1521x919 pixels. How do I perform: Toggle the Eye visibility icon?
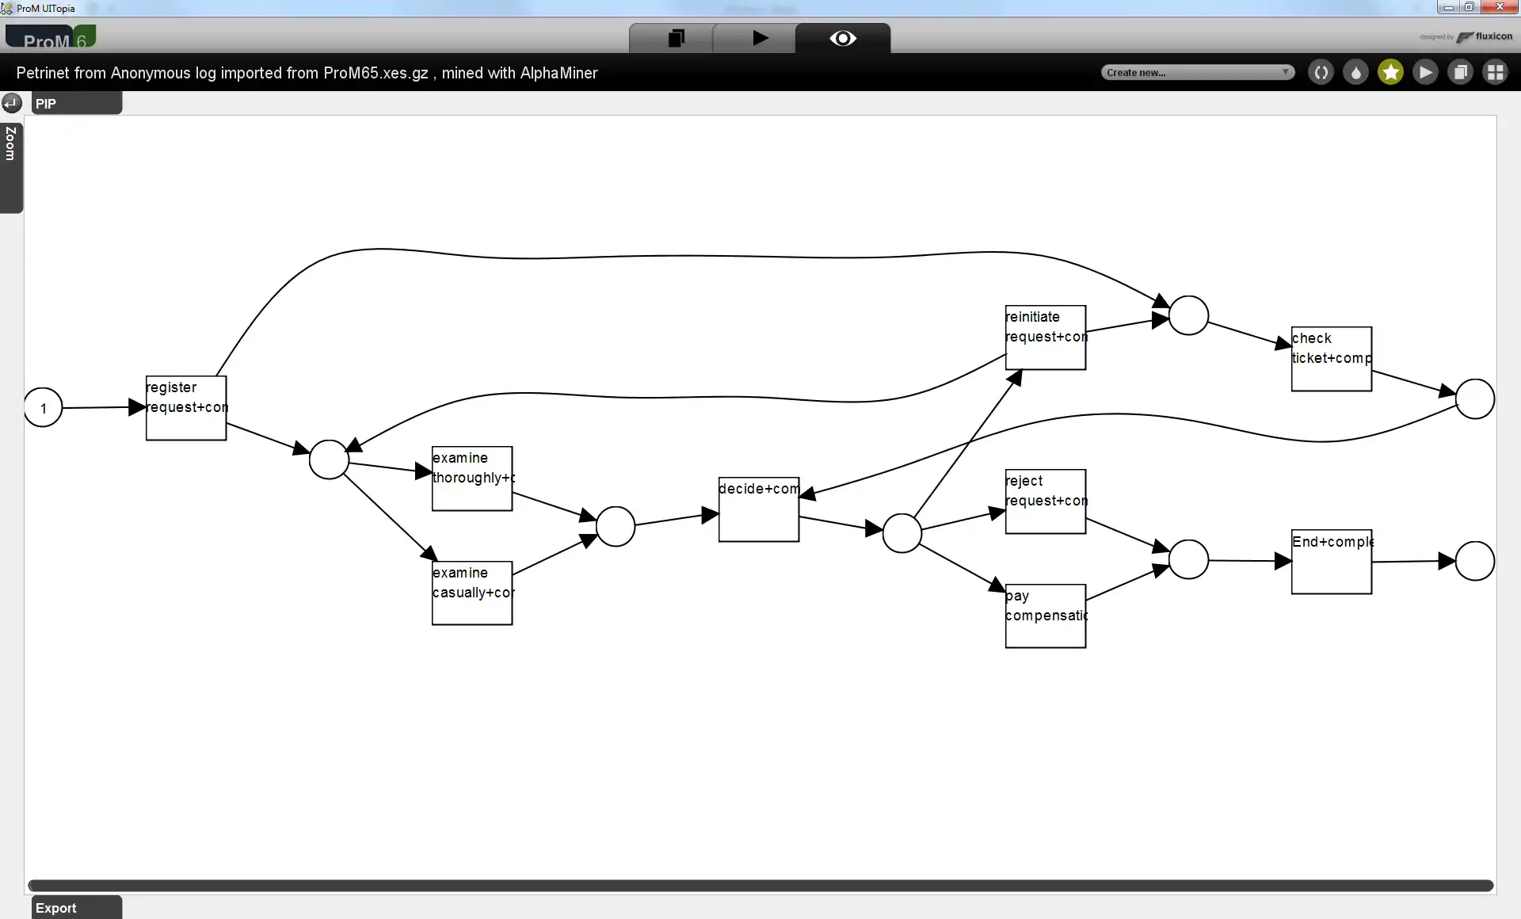(x=843, y=38)
